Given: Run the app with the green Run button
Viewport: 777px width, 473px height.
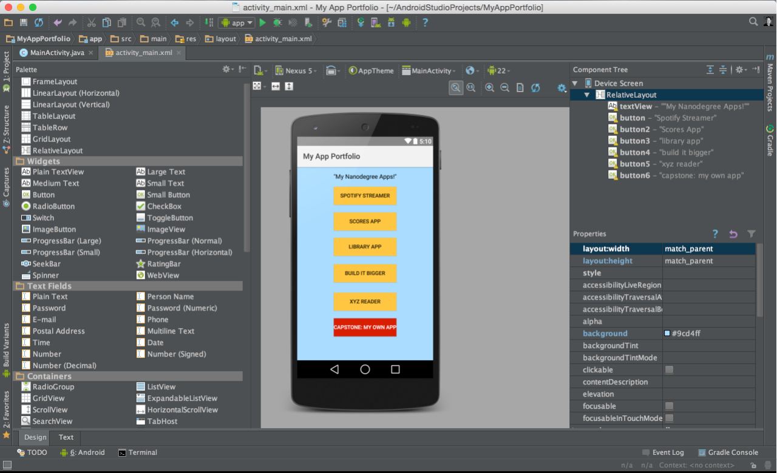Looking at the screenshot, I should click(x=263, y=22).
